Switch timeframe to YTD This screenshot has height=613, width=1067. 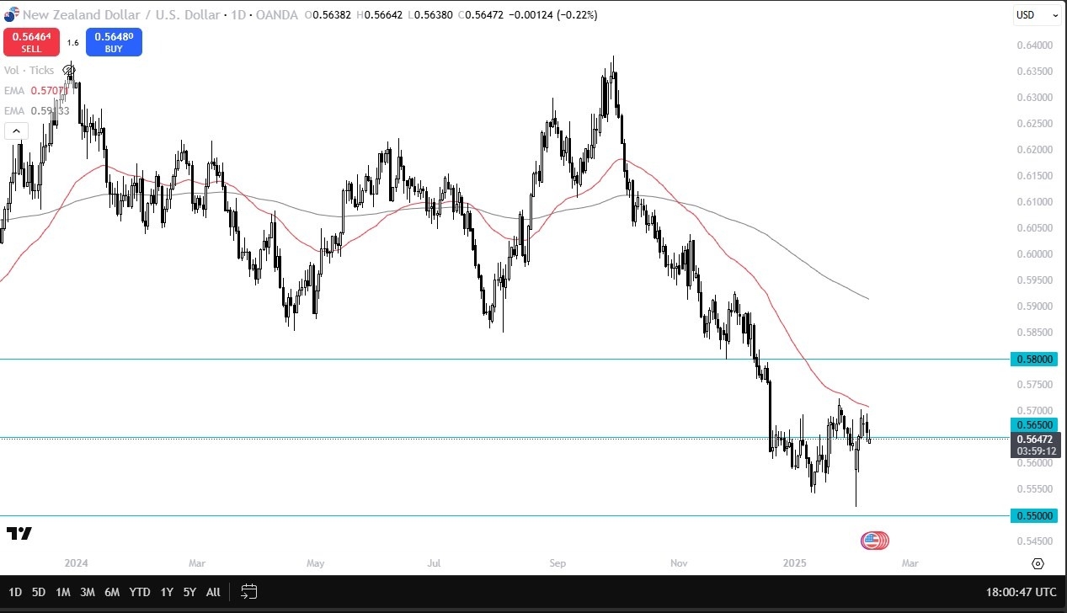click(x=140, y=592)
